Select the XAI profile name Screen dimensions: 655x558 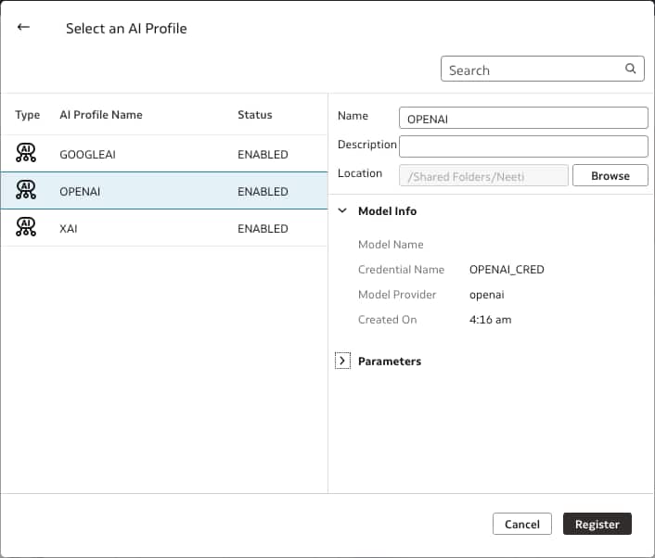(69, 229)
